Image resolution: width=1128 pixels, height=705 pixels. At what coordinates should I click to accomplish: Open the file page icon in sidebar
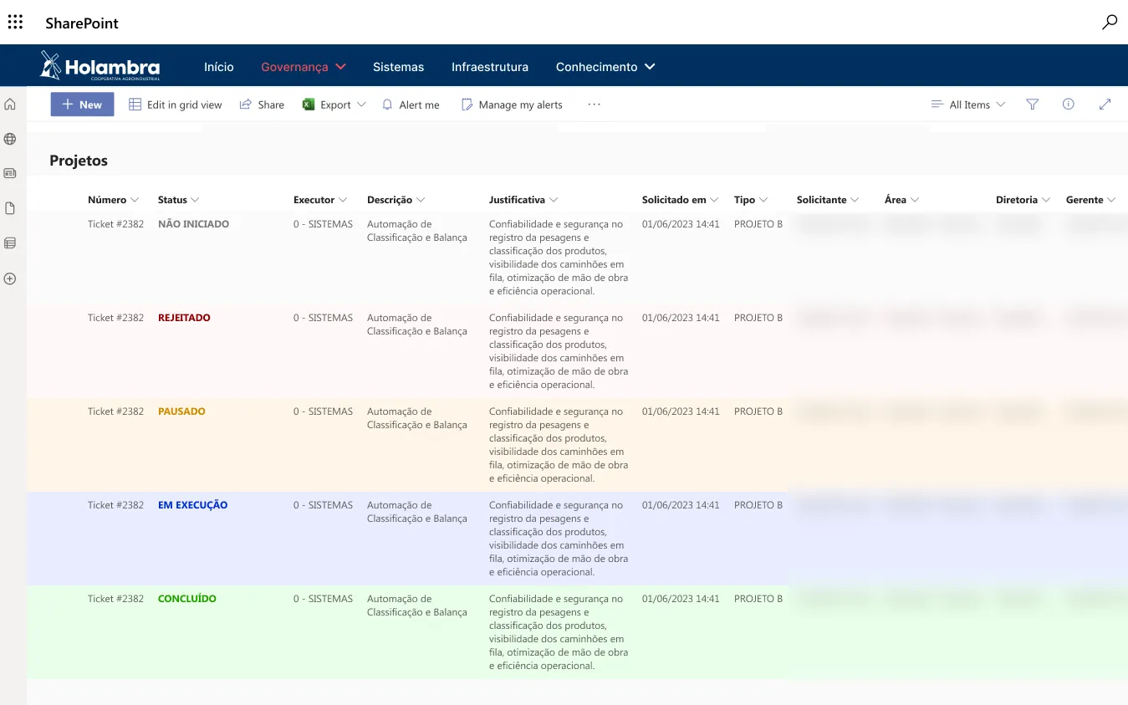coord(10,208)
